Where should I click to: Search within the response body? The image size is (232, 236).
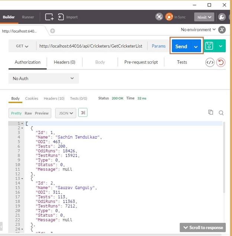[221, 113]
